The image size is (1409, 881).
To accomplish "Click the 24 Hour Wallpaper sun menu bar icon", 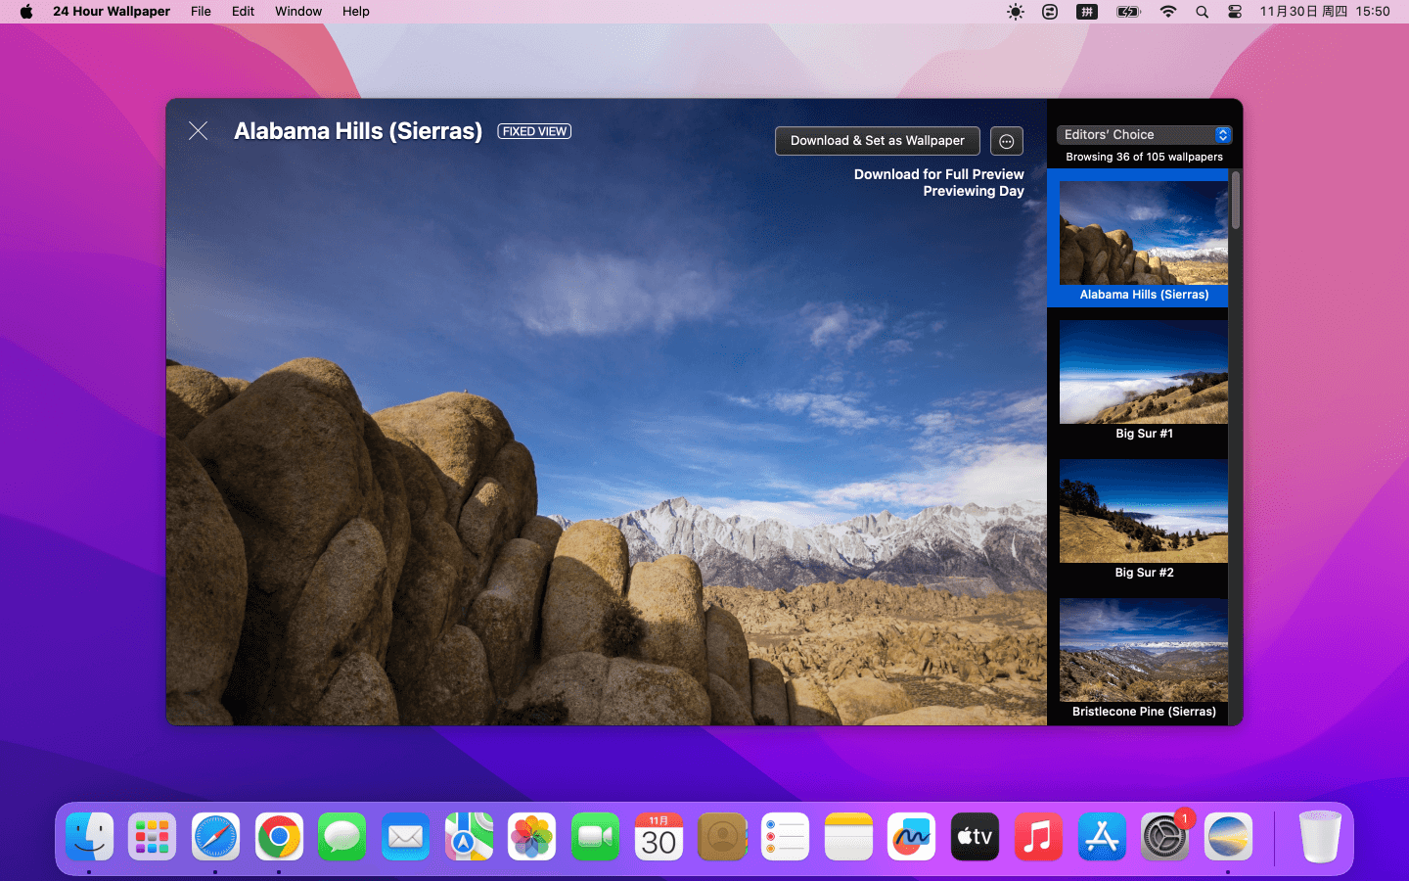I will pos(1016,12).
